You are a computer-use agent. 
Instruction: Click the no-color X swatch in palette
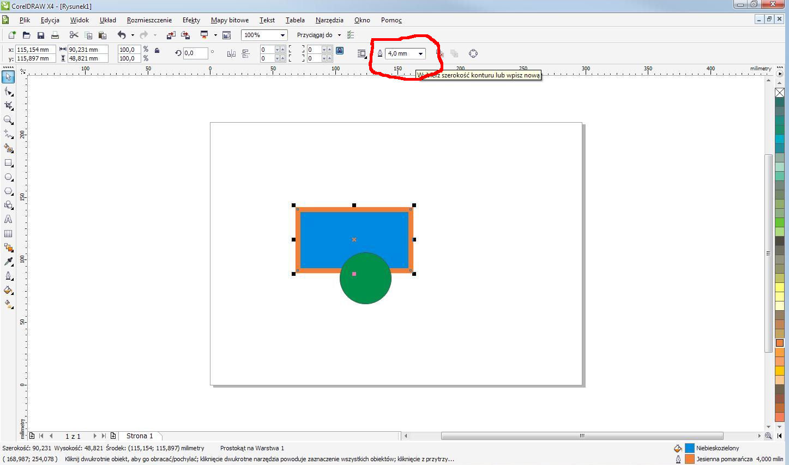coord(779,93)
